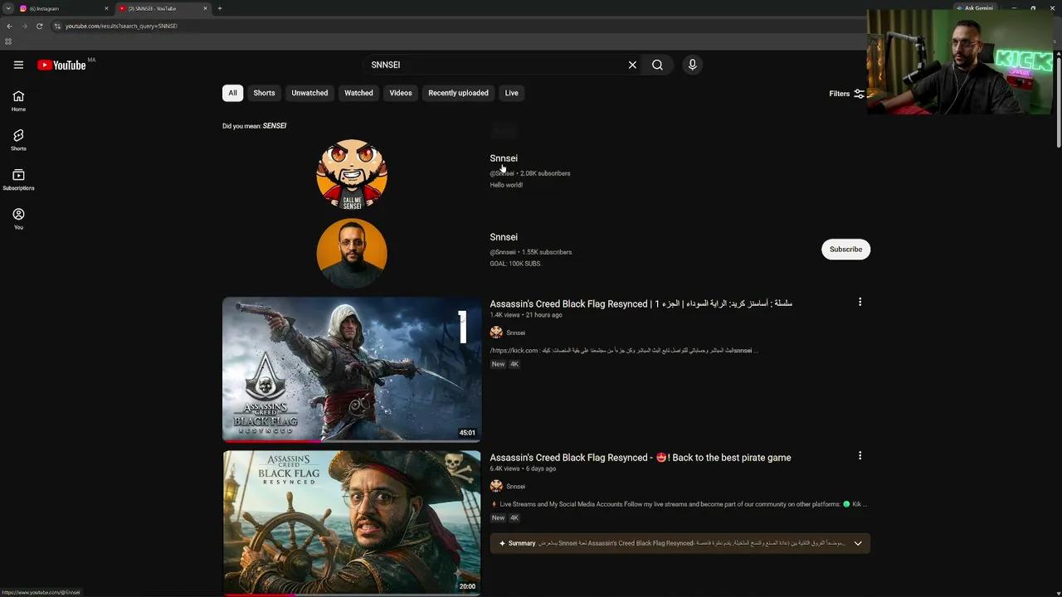1062x597 pixels.
Task: Open 'Assassin's Creed Black Flag Resynced | 1' video title
Action: coord(641,303)
